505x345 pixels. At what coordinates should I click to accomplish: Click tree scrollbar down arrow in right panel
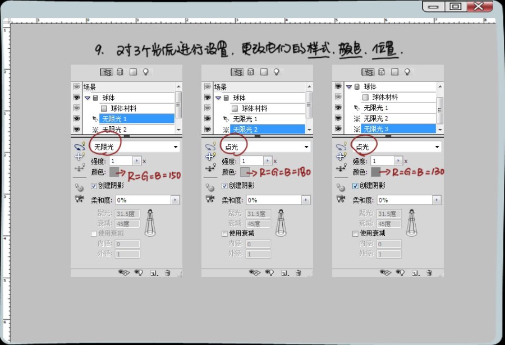point(440,130)
